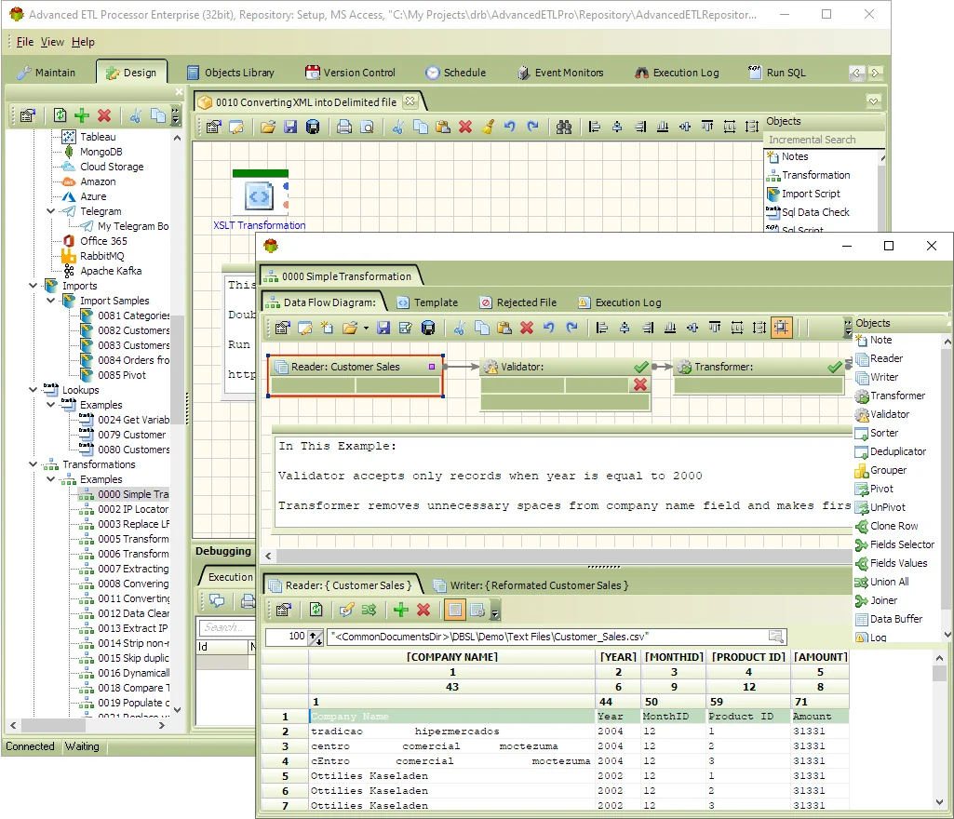Click the red delete X in transformation toolbar
The image size is (954, 819).
[527, 328]
